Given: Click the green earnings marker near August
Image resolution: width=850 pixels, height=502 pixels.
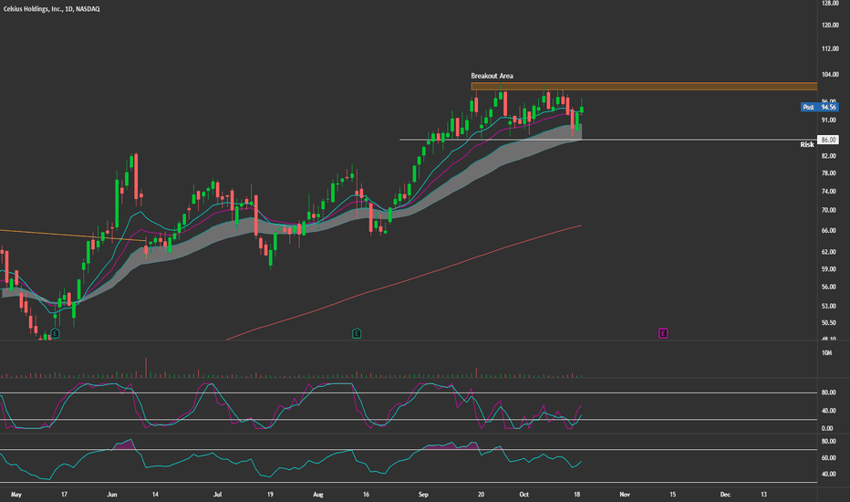Looking at the screenshot, I should pos(357,333).
